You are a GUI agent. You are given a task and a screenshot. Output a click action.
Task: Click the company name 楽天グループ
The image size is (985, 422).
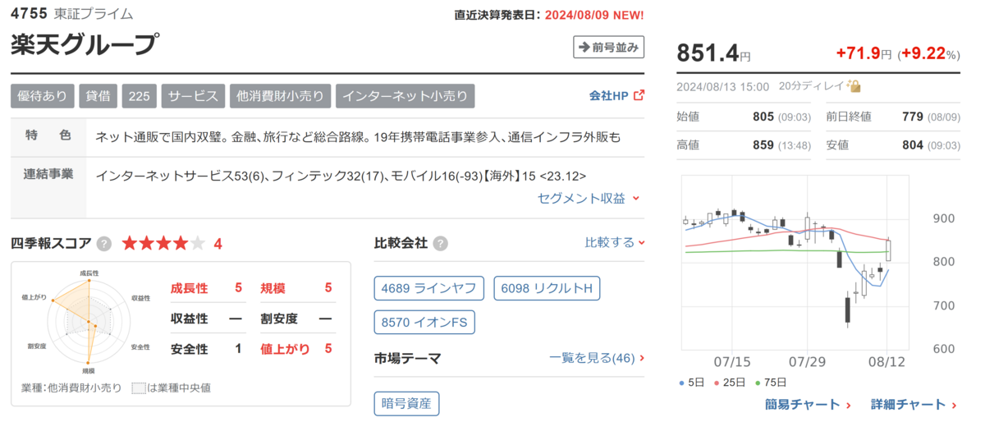tap(84, 45)
